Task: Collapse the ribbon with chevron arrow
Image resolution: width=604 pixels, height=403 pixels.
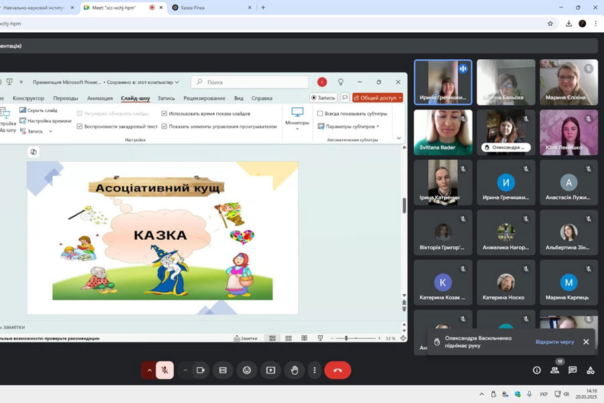Action: pos(399,138)
